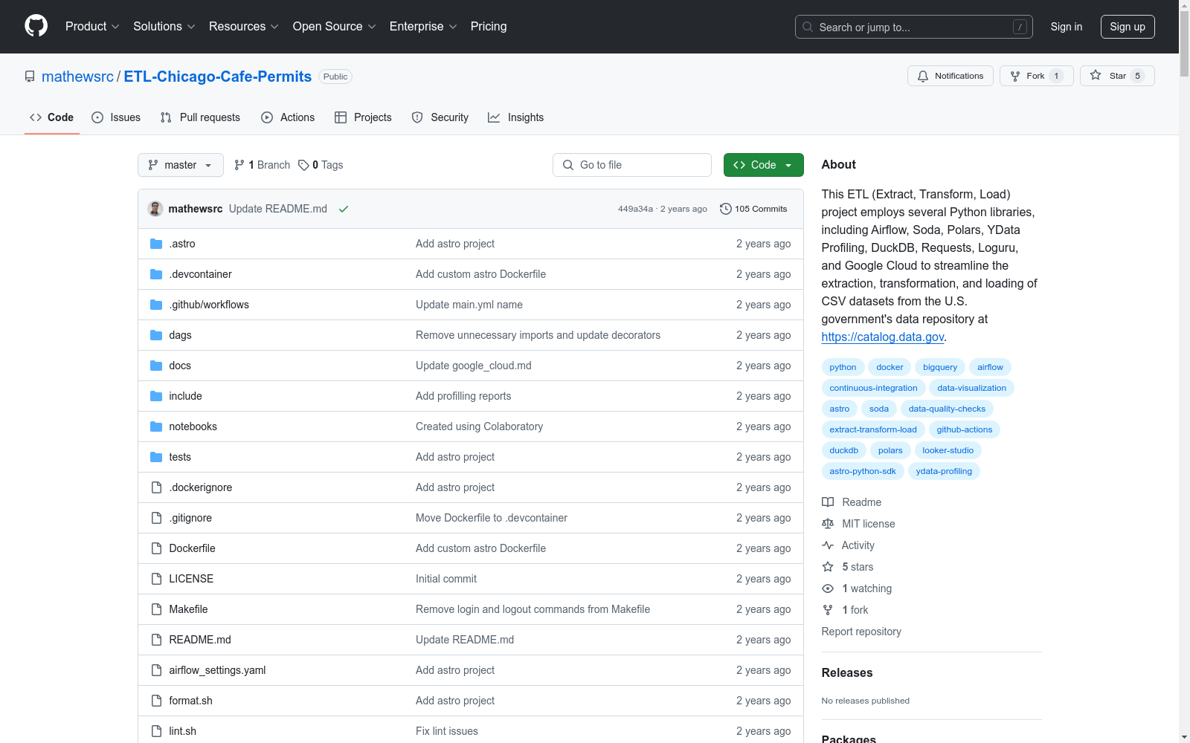
Task: Click the eye icon beside 1 watching
Action: [828, 588]
